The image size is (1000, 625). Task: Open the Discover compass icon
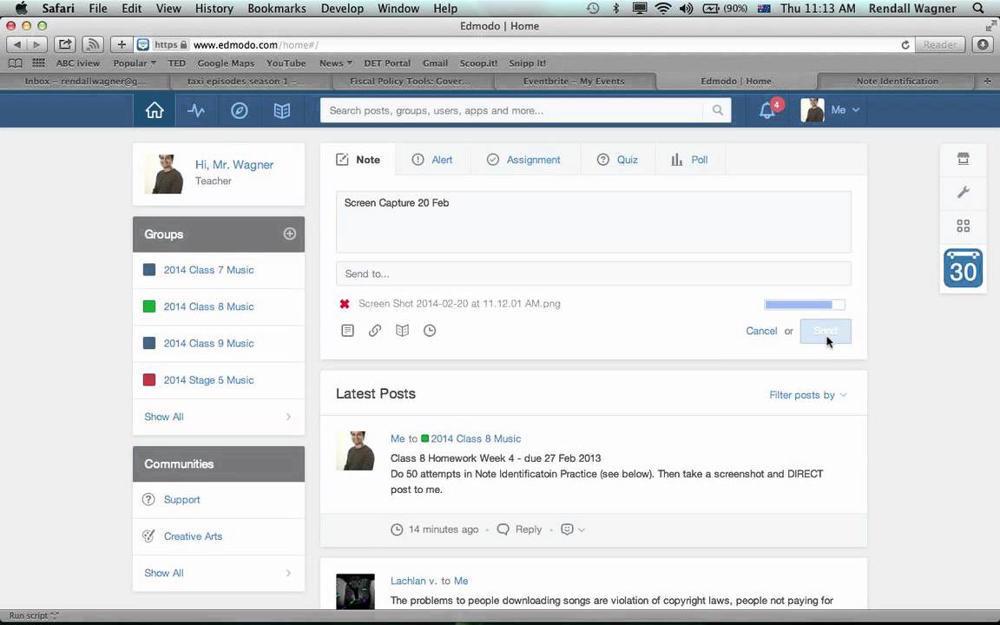click(x=240, y=110)
